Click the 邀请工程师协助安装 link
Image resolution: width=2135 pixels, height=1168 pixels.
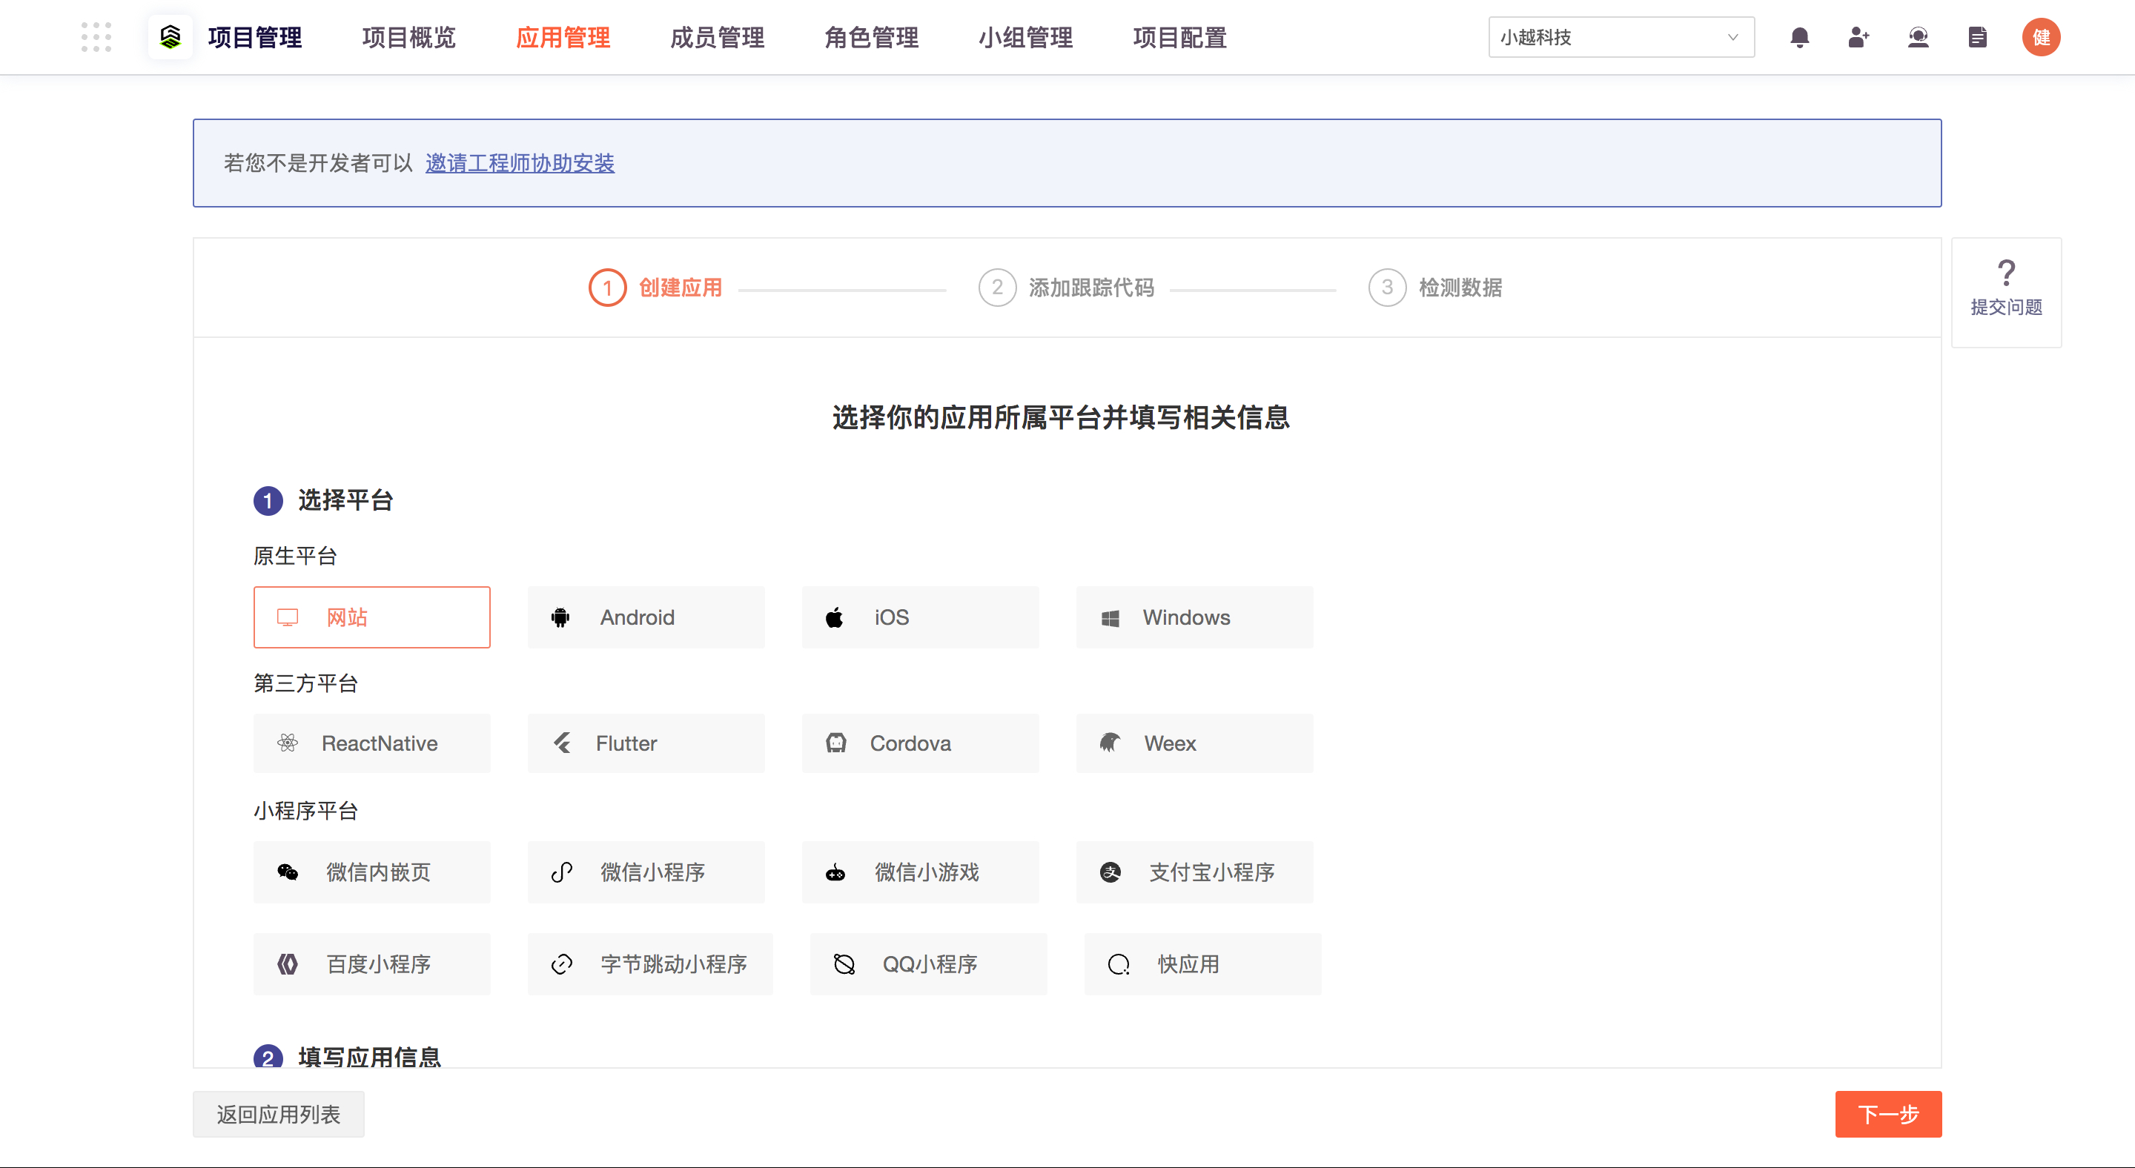click(520, 163)
